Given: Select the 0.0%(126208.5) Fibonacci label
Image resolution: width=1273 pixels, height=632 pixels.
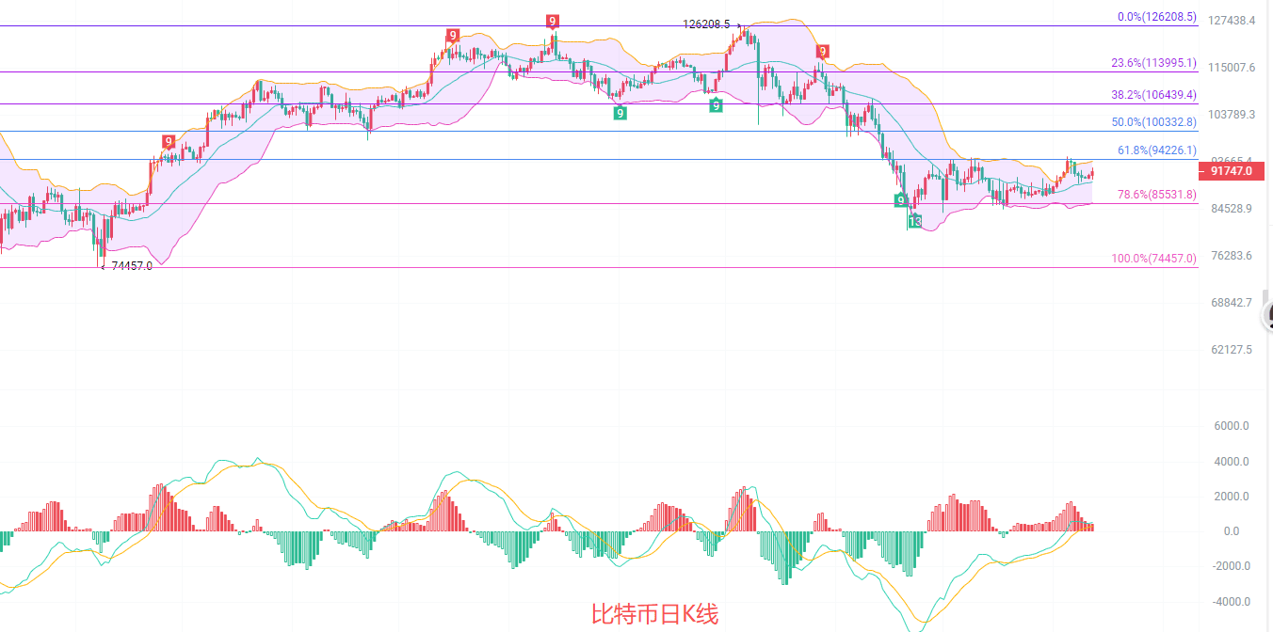Looking at the screenshot, I should pos(1156,17).
